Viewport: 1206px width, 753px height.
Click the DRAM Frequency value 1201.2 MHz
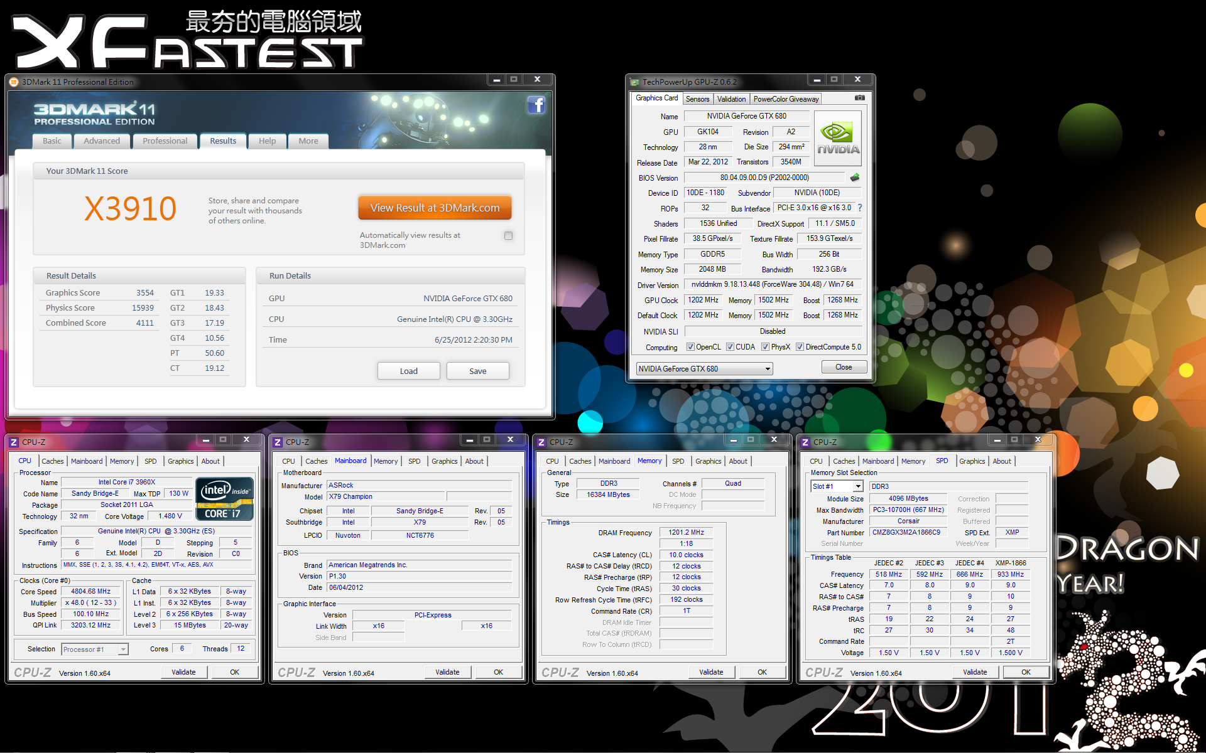(x=687, y=532)
